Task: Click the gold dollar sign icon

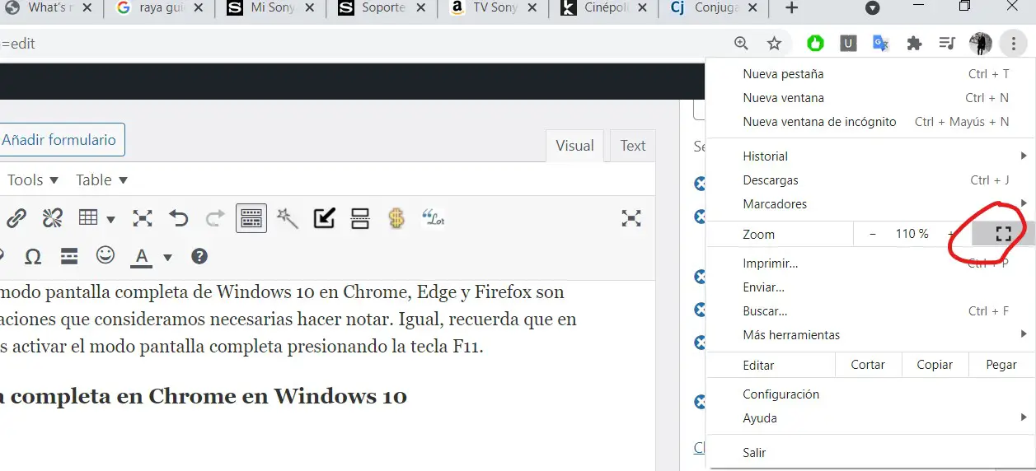Action: click(396, 218)
